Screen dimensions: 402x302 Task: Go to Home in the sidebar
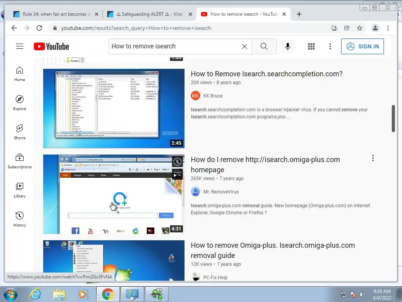pos(20,74)
